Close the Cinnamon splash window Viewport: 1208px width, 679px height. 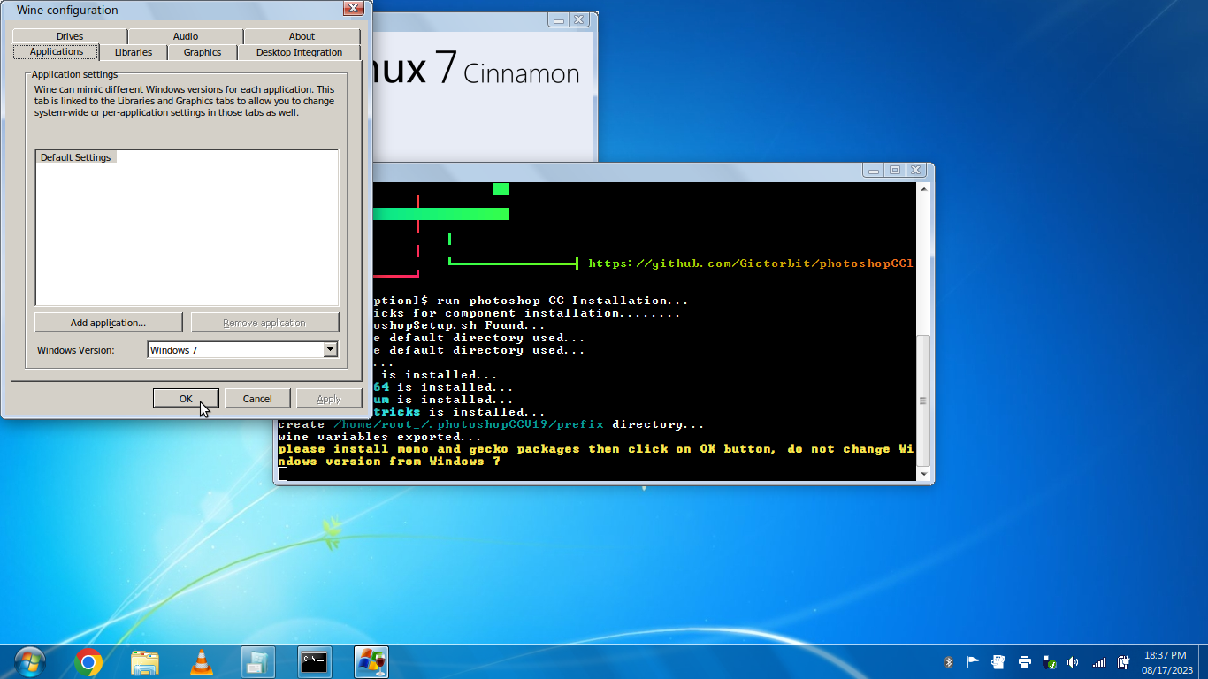pyautogui.click(x=579, y=19)
